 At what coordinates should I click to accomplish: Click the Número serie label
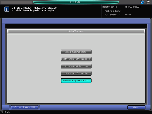point(110,7)
